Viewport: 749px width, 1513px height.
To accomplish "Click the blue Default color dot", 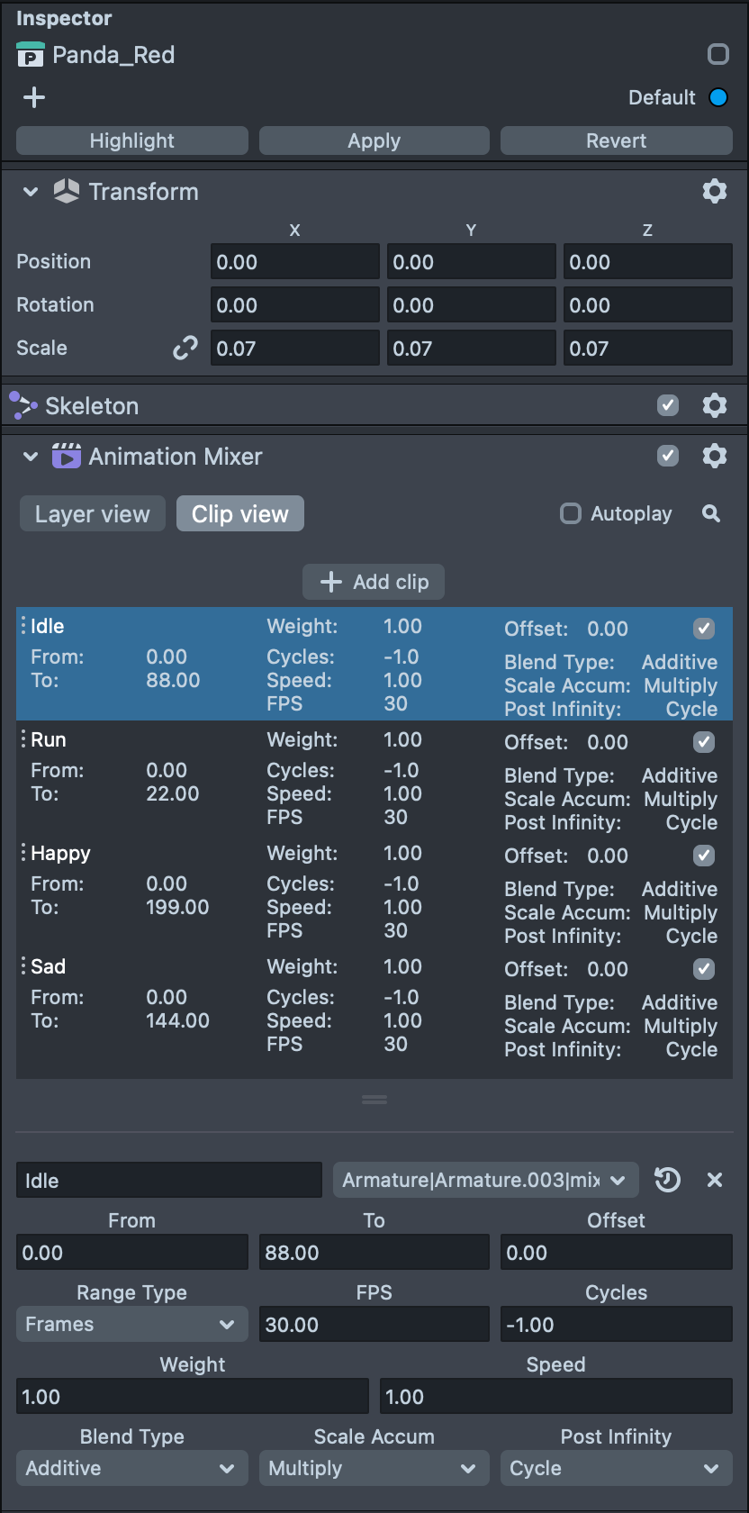I will (x=718, y=97).
